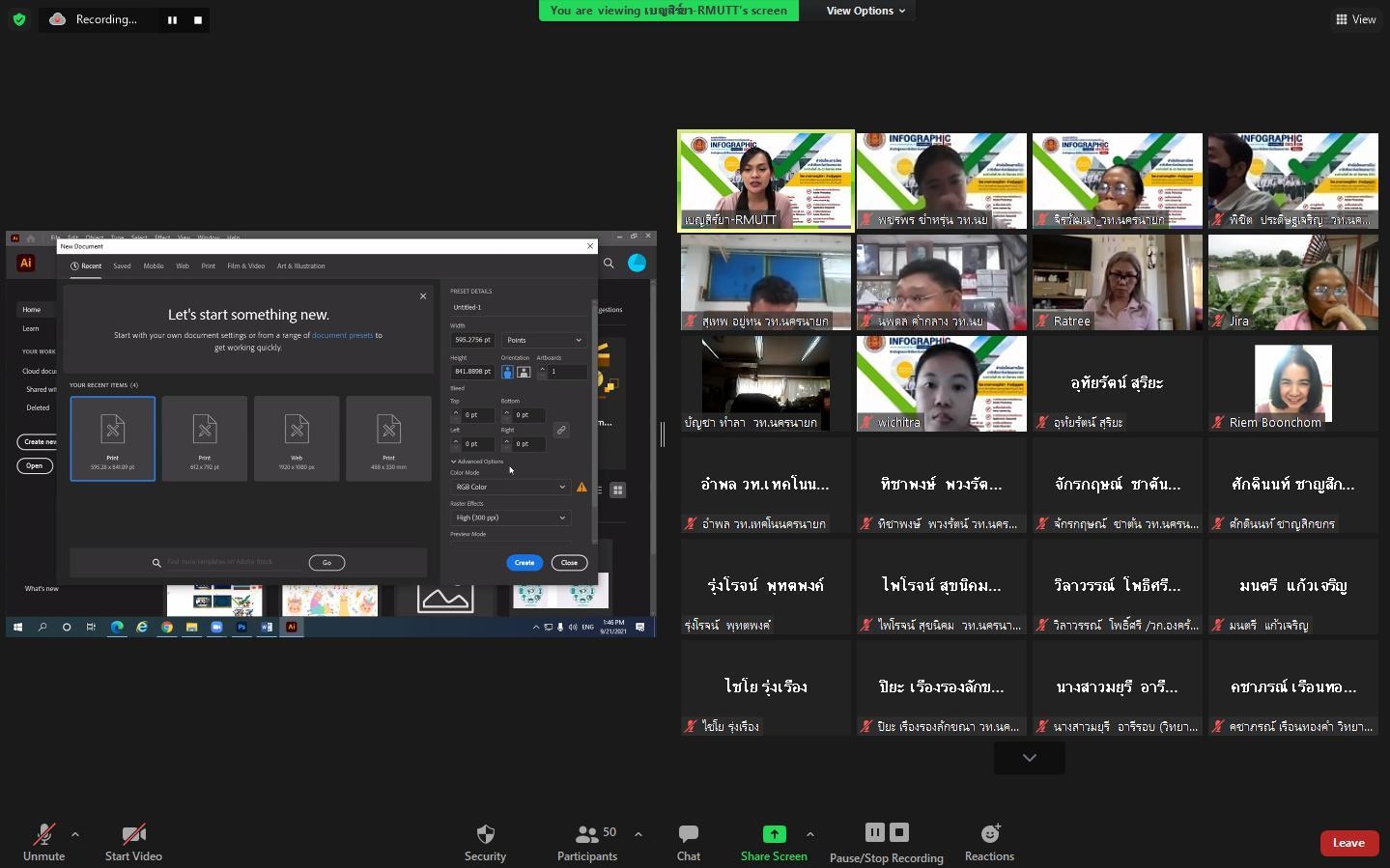Open the Film & Video presets tab

(x=246, y=266)
